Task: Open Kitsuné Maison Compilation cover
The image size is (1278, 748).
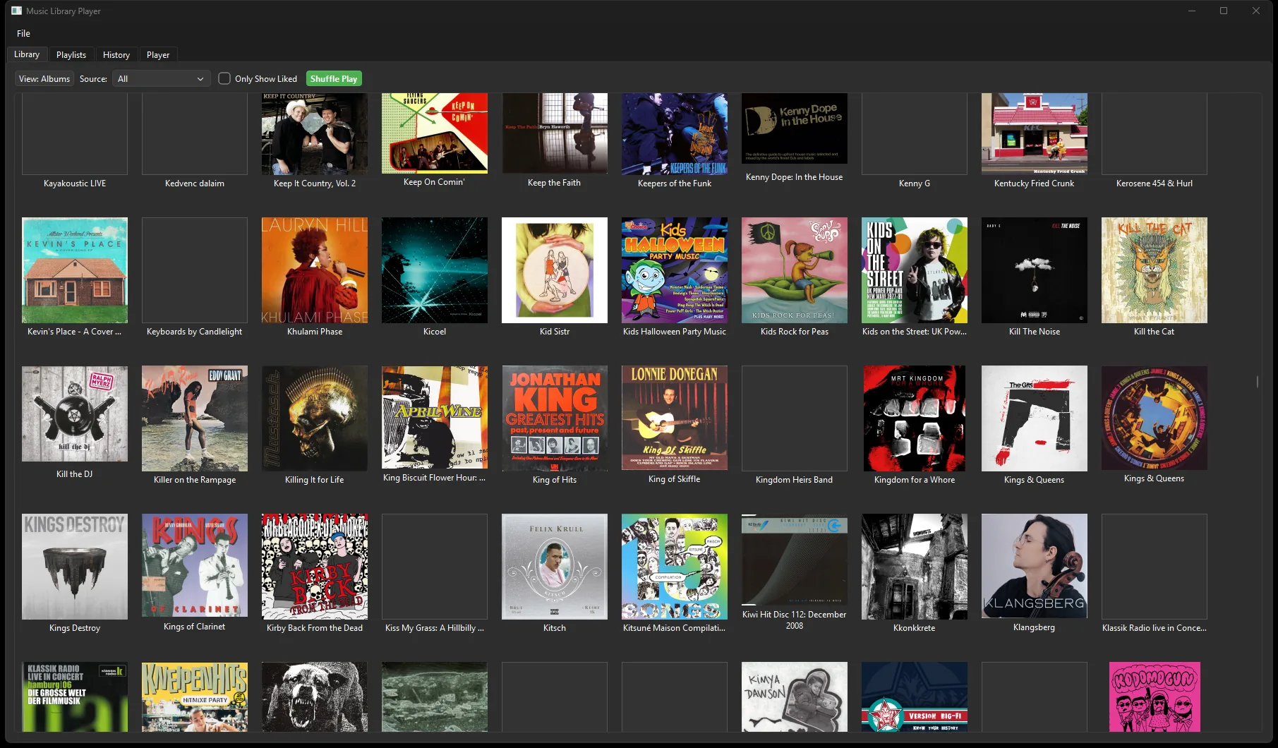Action: pyautogui.click(x=675, y=567)
